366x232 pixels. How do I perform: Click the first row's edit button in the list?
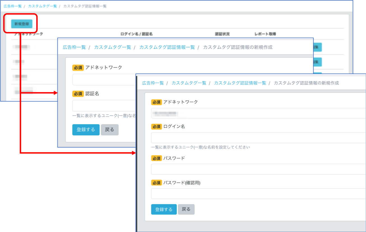(317, 47)
